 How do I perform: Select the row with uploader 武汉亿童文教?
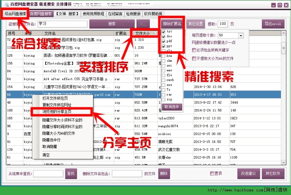pyautogui.click(x=144, y=149)
